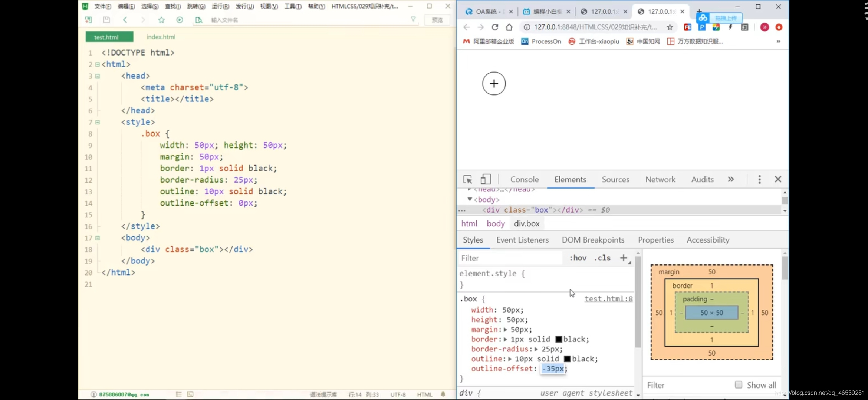Toggle device toolbar icon in DevTools
Image resolution: width=868 pixels, height=400 pixels.
pyautogui.click(x=485, y=180)
